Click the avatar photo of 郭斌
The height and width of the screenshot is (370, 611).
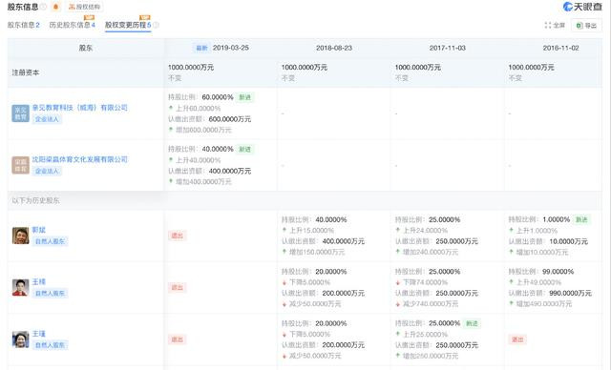tap(20, 236)
